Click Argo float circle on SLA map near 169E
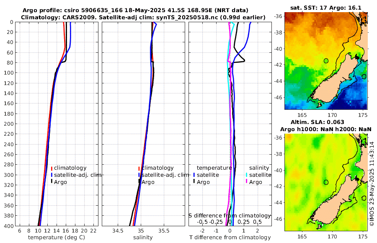Viewport: 377px width, 243px height. point(326,182)
